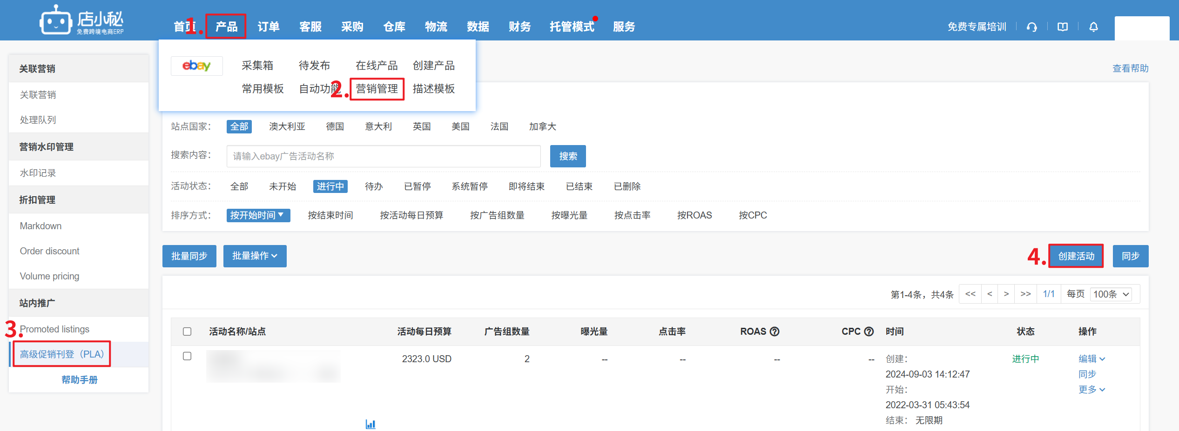
Task: Open the 订单 menu in top navigation
Action: click(x=269, y=27)
